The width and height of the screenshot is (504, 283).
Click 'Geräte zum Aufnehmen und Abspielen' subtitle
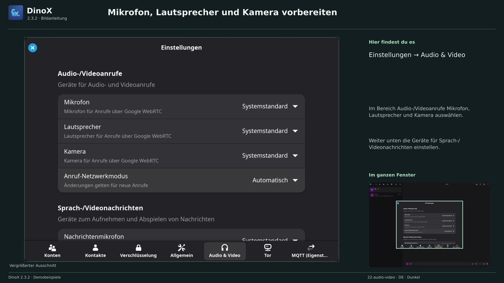(x=136, y=219)
